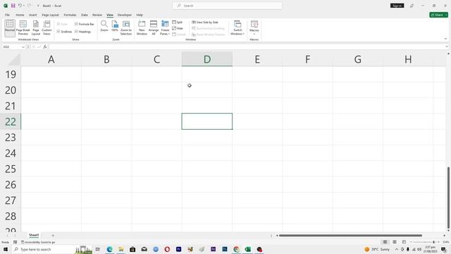This screenshot has height=254, width=451.
Task: Hide the current window
Action: 178,28
